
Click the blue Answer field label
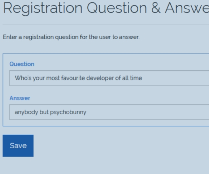(20, 98)
